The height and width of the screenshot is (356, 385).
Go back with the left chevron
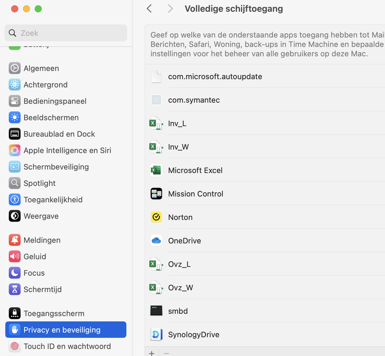click(x=149, y=9)
